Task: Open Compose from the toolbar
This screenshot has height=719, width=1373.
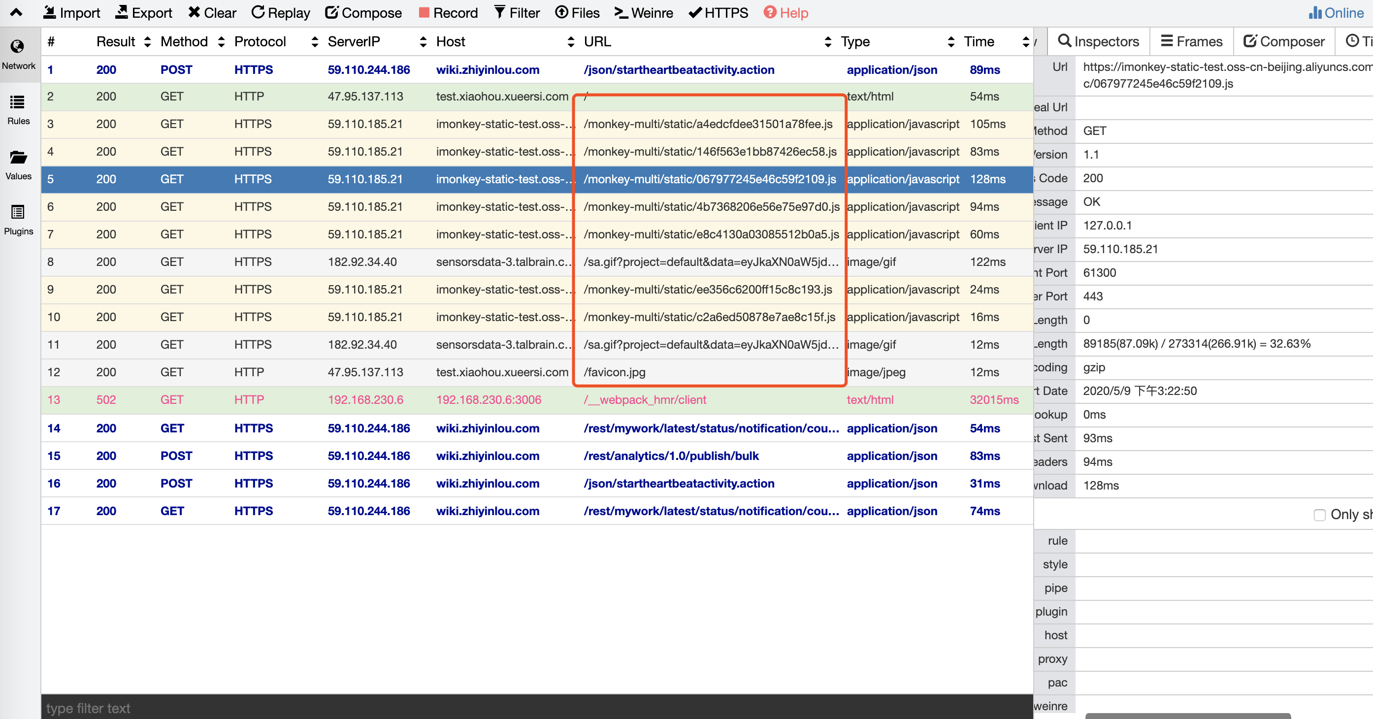Action: click(x=363, y=12)
